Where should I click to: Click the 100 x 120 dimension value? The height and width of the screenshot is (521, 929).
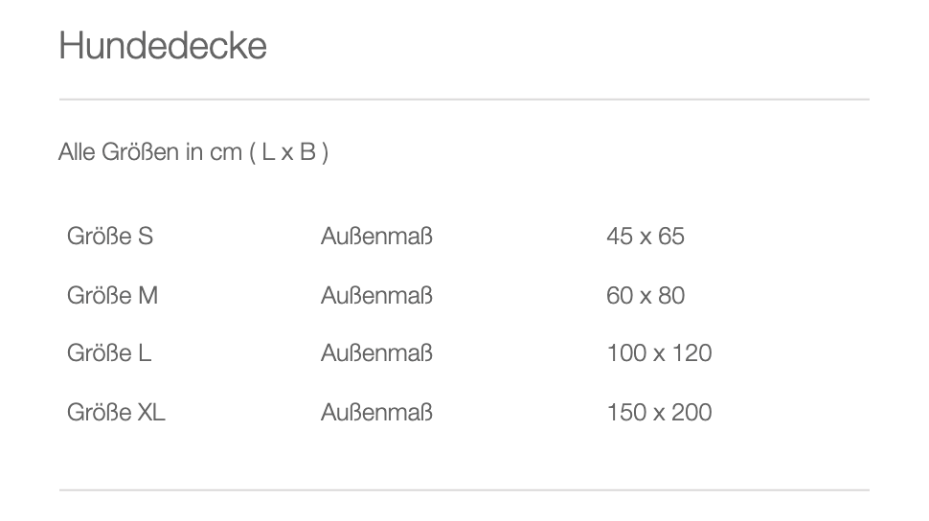click(660, 353)
